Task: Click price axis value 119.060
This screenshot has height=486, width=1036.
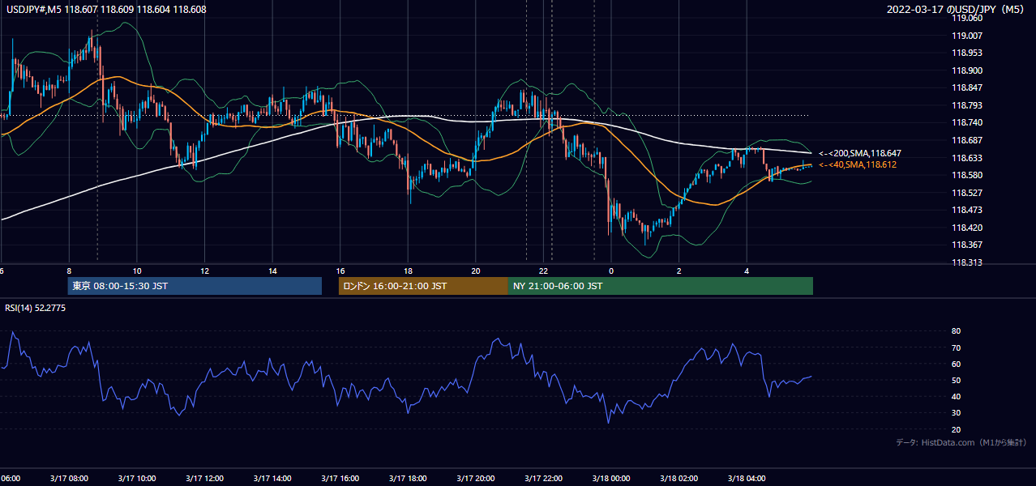Action: click(x=968, y=18)
